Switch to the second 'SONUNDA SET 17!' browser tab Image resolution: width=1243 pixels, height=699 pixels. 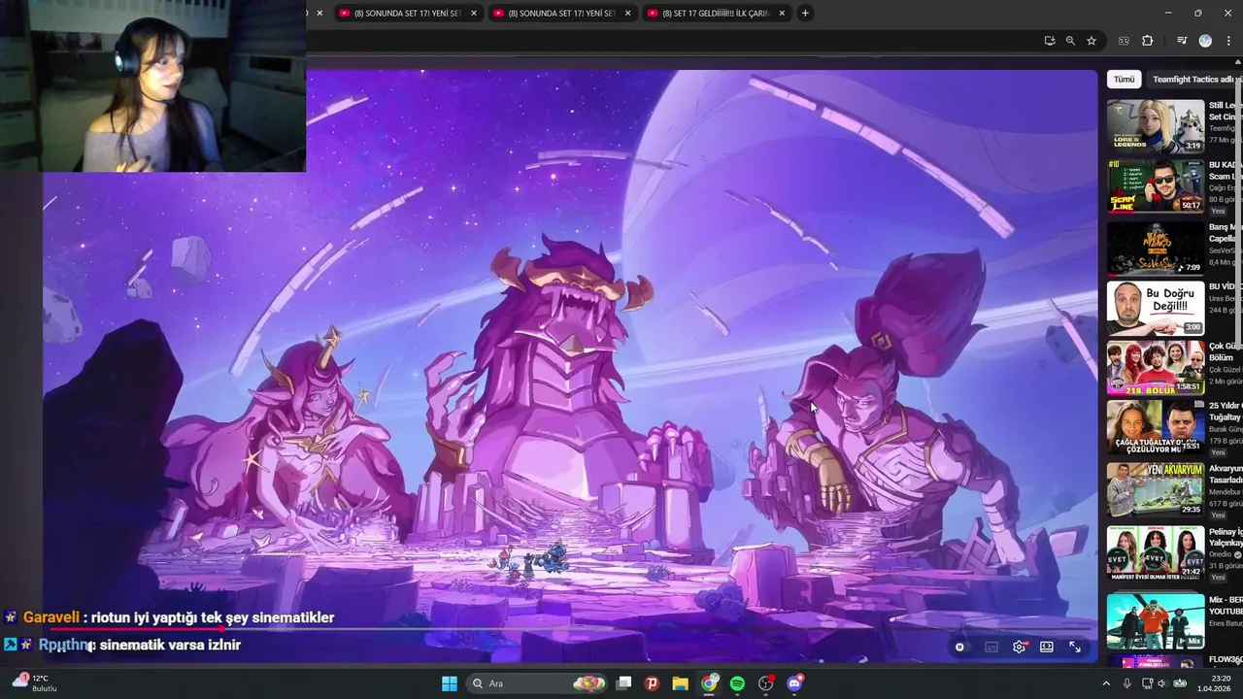[561, 14]
